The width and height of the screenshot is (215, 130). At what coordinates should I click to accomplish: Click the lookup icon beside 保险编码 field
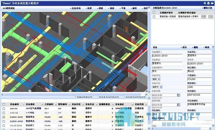184,114
